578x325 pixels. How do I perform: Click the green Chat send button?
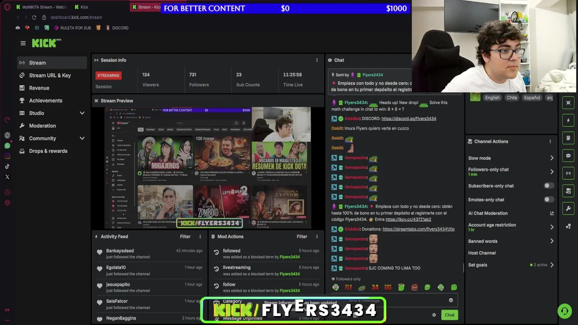[449, 315]
